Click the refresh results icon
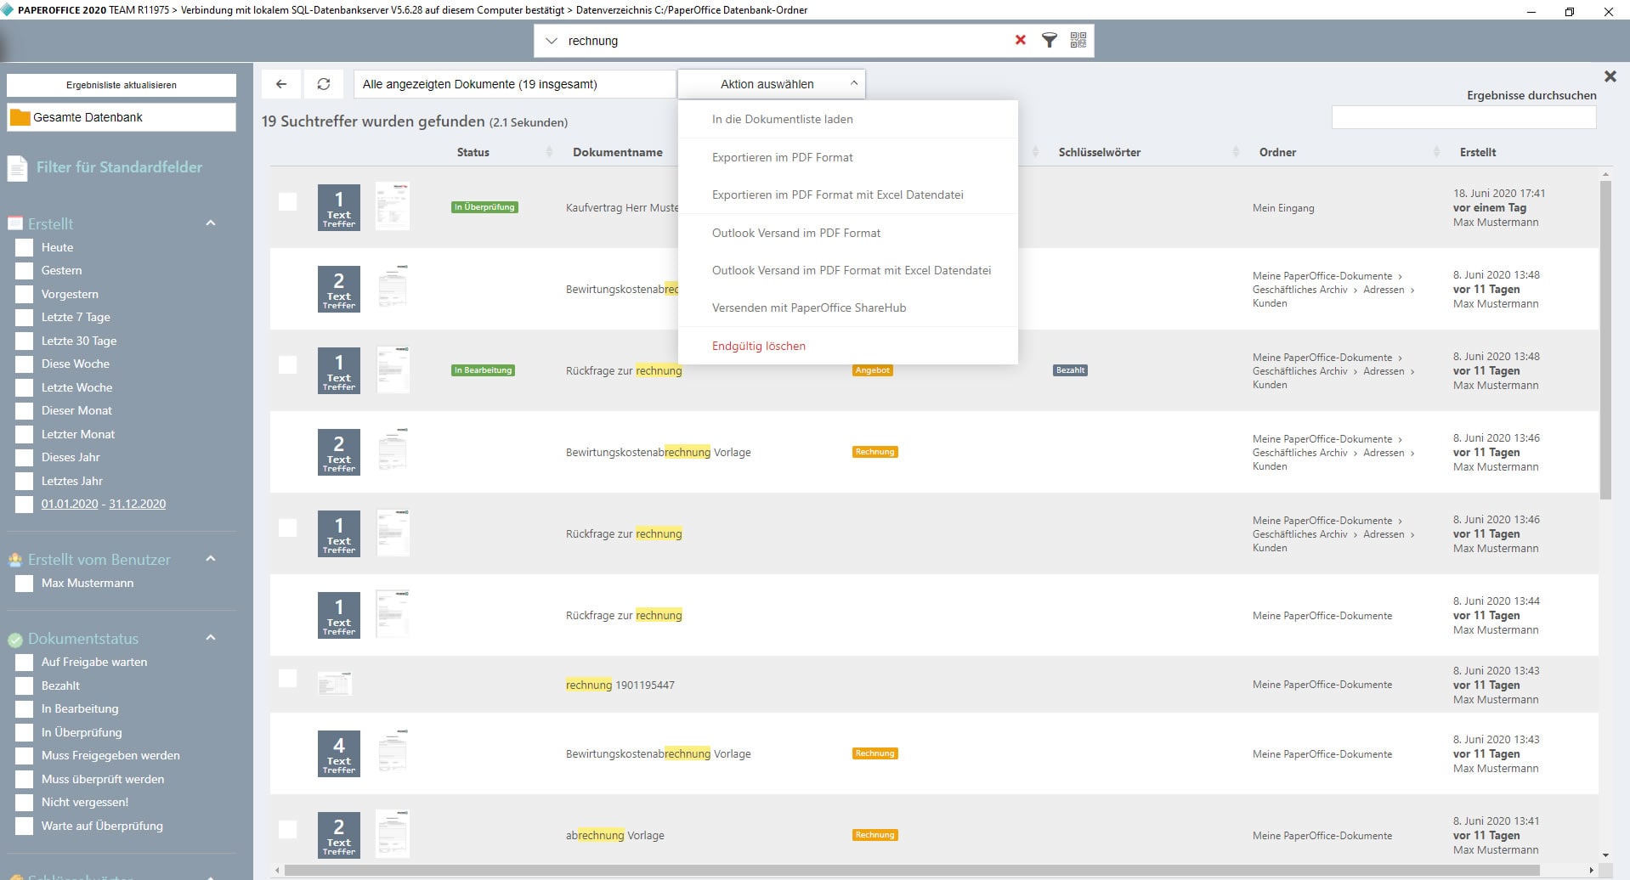The height and width of the screenshot is (880, 1630). click(x=324, y=84)
